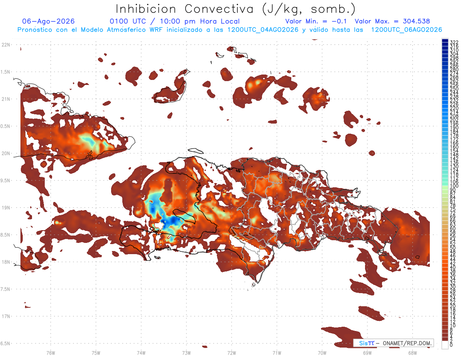Click the title 'Inhibicion Convectiva (J/kg, somb.)'
The height and width of the screenshot is (358, 463).
[x=236, y=9]
